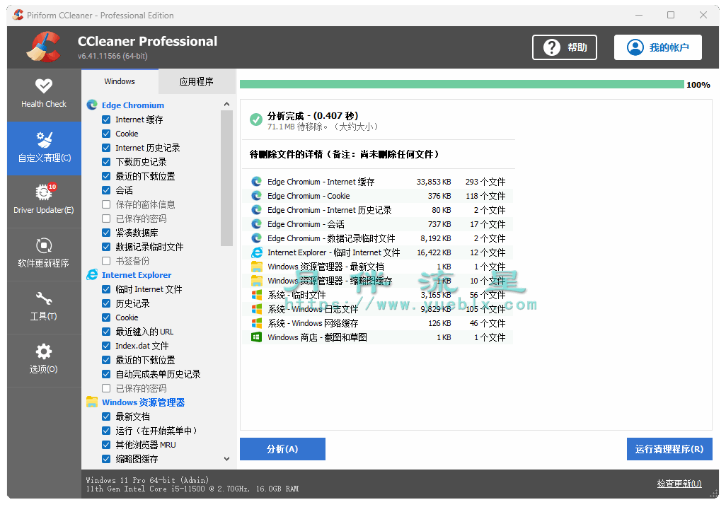The image size is (726, 507).
Task: Open Driver Updater from the sidebar
Action: click(44, 200)
